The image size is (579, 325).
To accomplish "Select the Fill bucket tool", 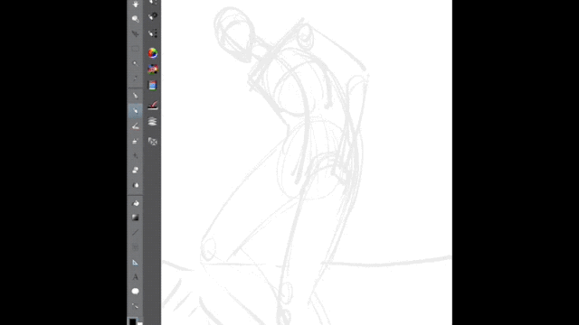I will coord(135,202).
